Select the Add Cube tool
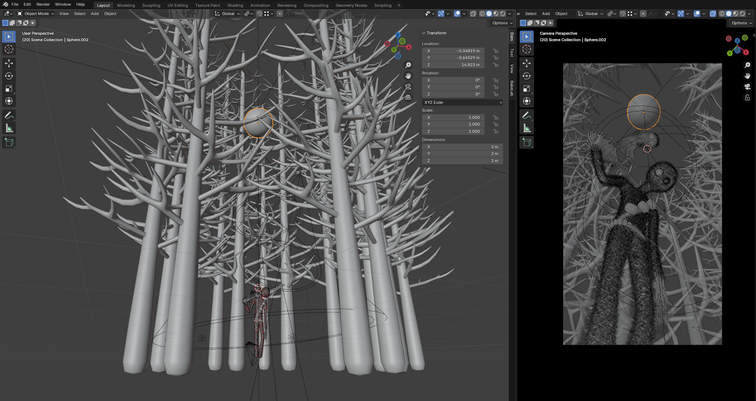 click(9, 142)
